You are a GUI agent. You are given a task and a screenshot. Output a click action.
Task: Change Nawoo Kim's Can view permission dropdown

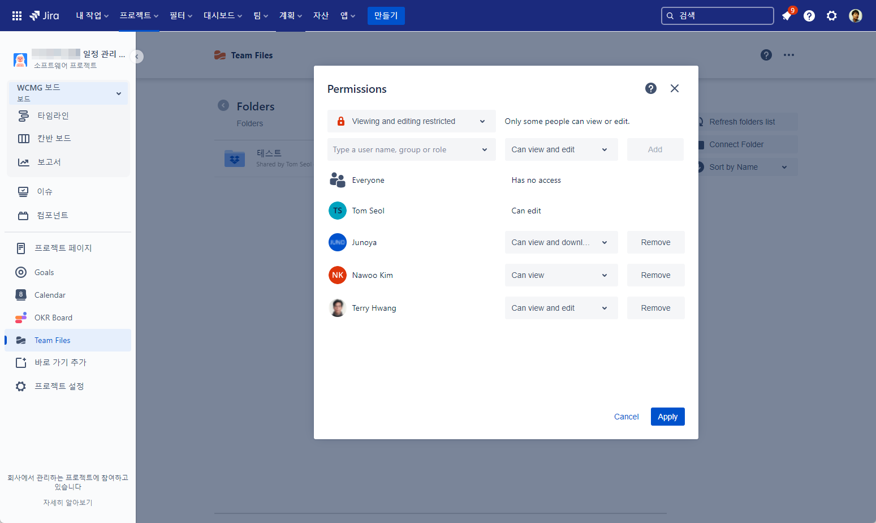click(x=560, y=275)
